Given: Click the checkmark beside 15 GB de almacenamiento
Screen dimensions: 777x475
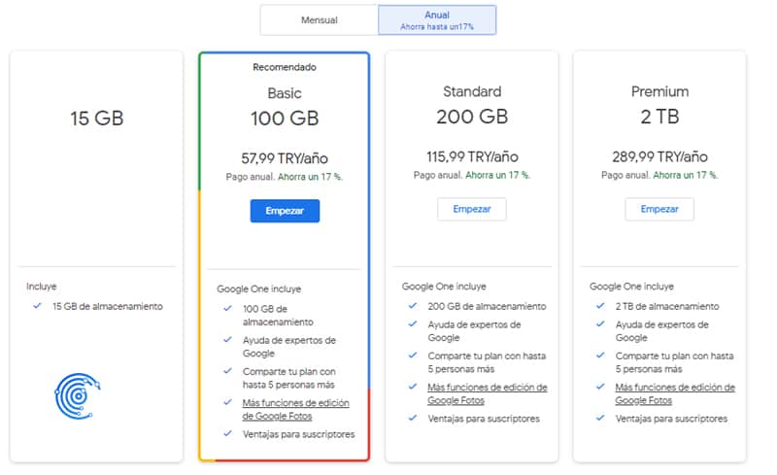Looking at the screenshot, I should [x=37, y=306].
